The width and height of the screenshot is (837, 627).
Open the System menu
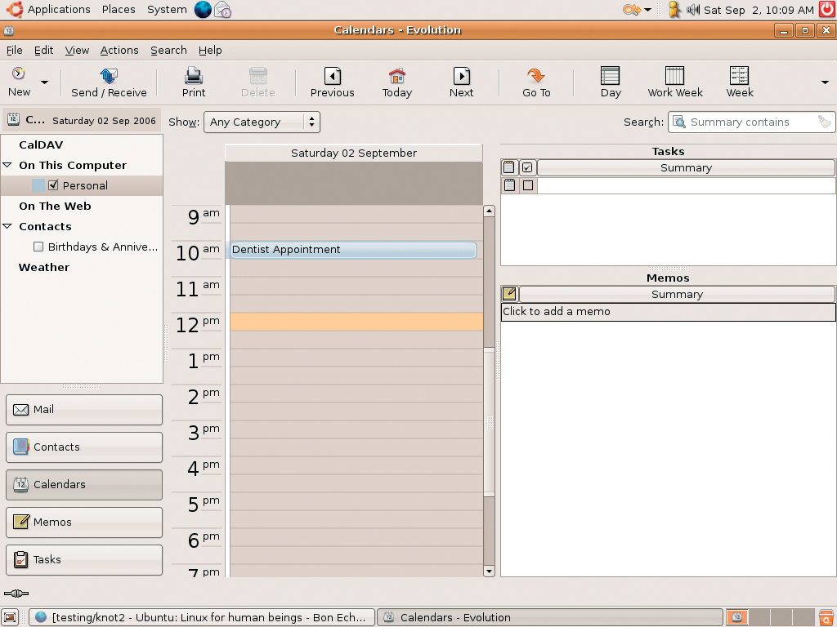click(167, 10)
